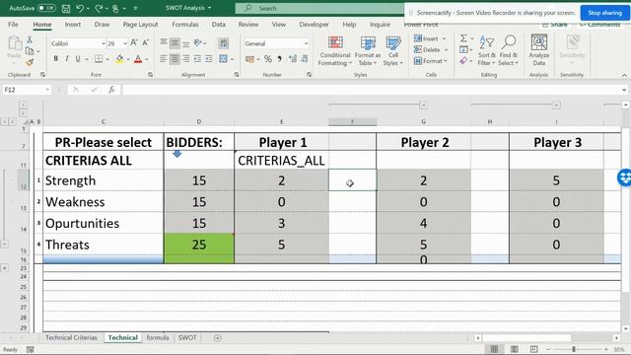Click the Insert cells button
The image size is (631, 355).
[x=430, y=38]
